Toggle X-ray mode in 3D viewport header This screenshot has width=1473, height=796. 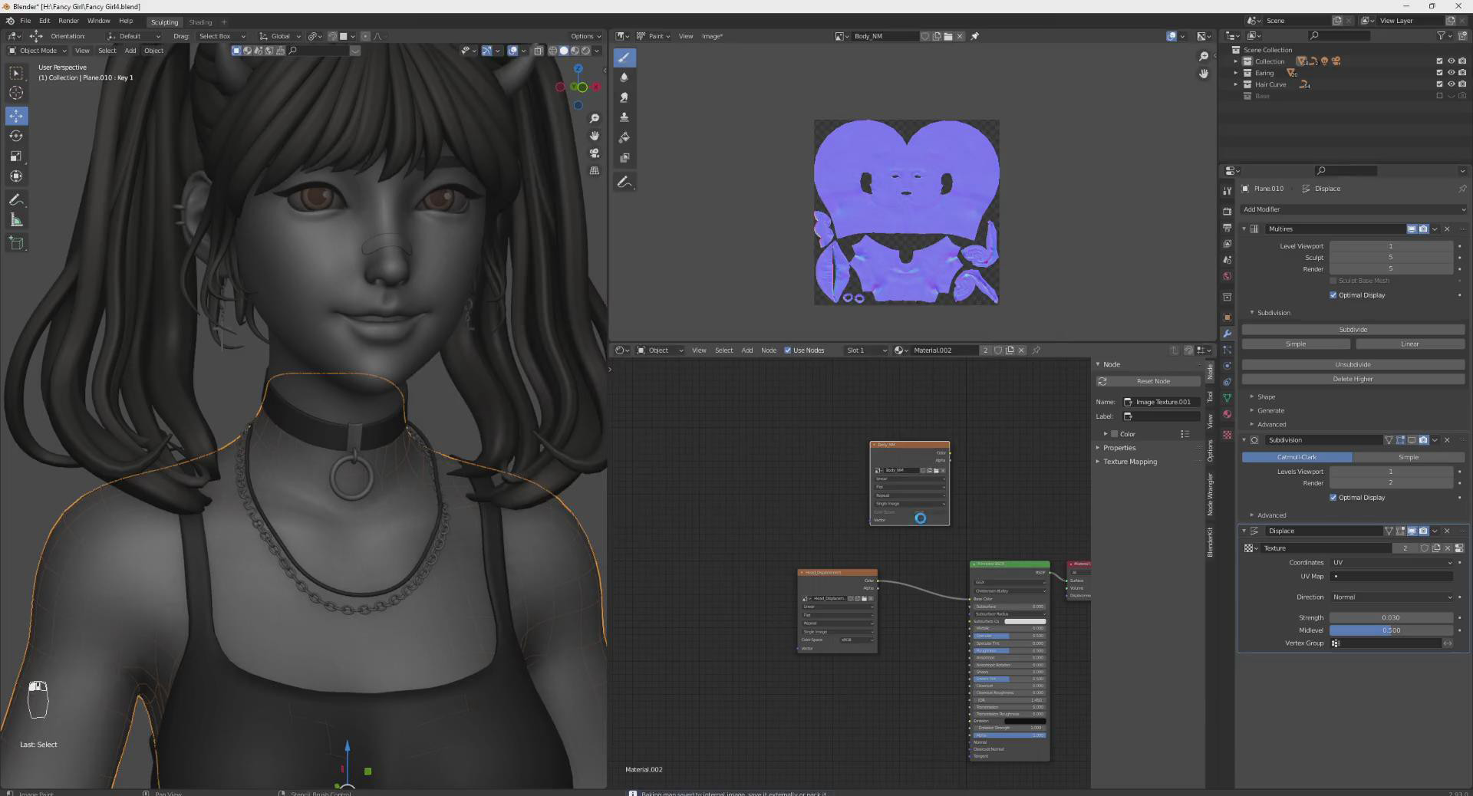539,51
